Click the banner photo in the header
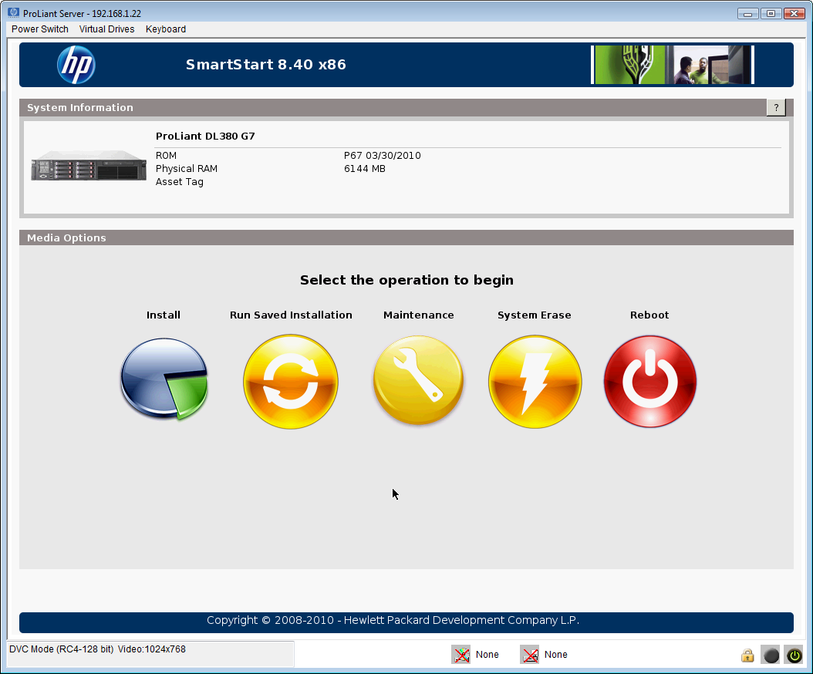Image resolution: width=813 pixels, height=674 pixels. 673,65
